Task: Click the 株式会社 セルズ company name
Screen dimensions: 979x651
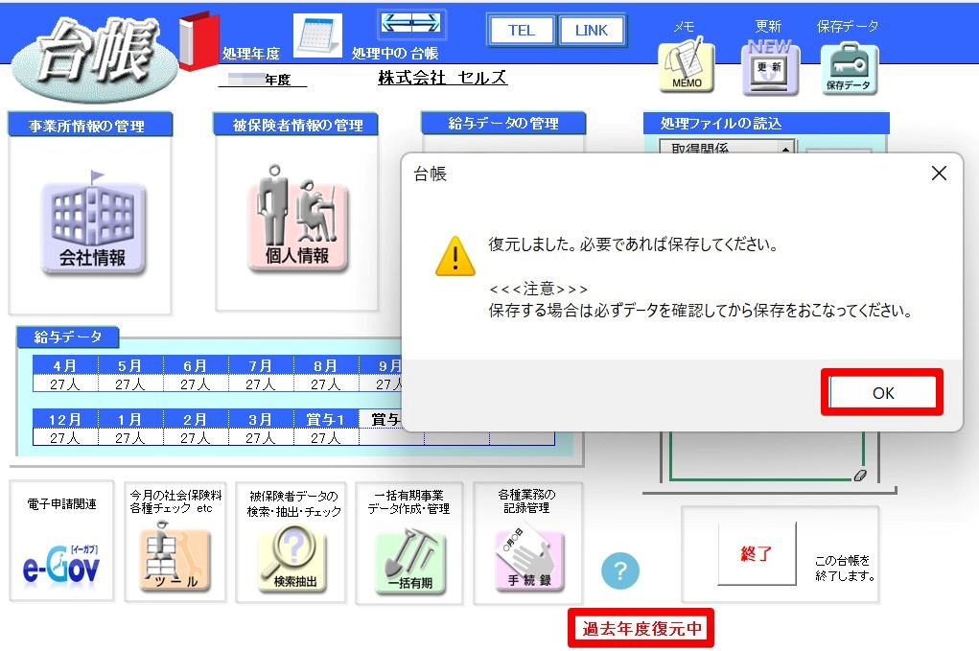Action: point(442,78)
